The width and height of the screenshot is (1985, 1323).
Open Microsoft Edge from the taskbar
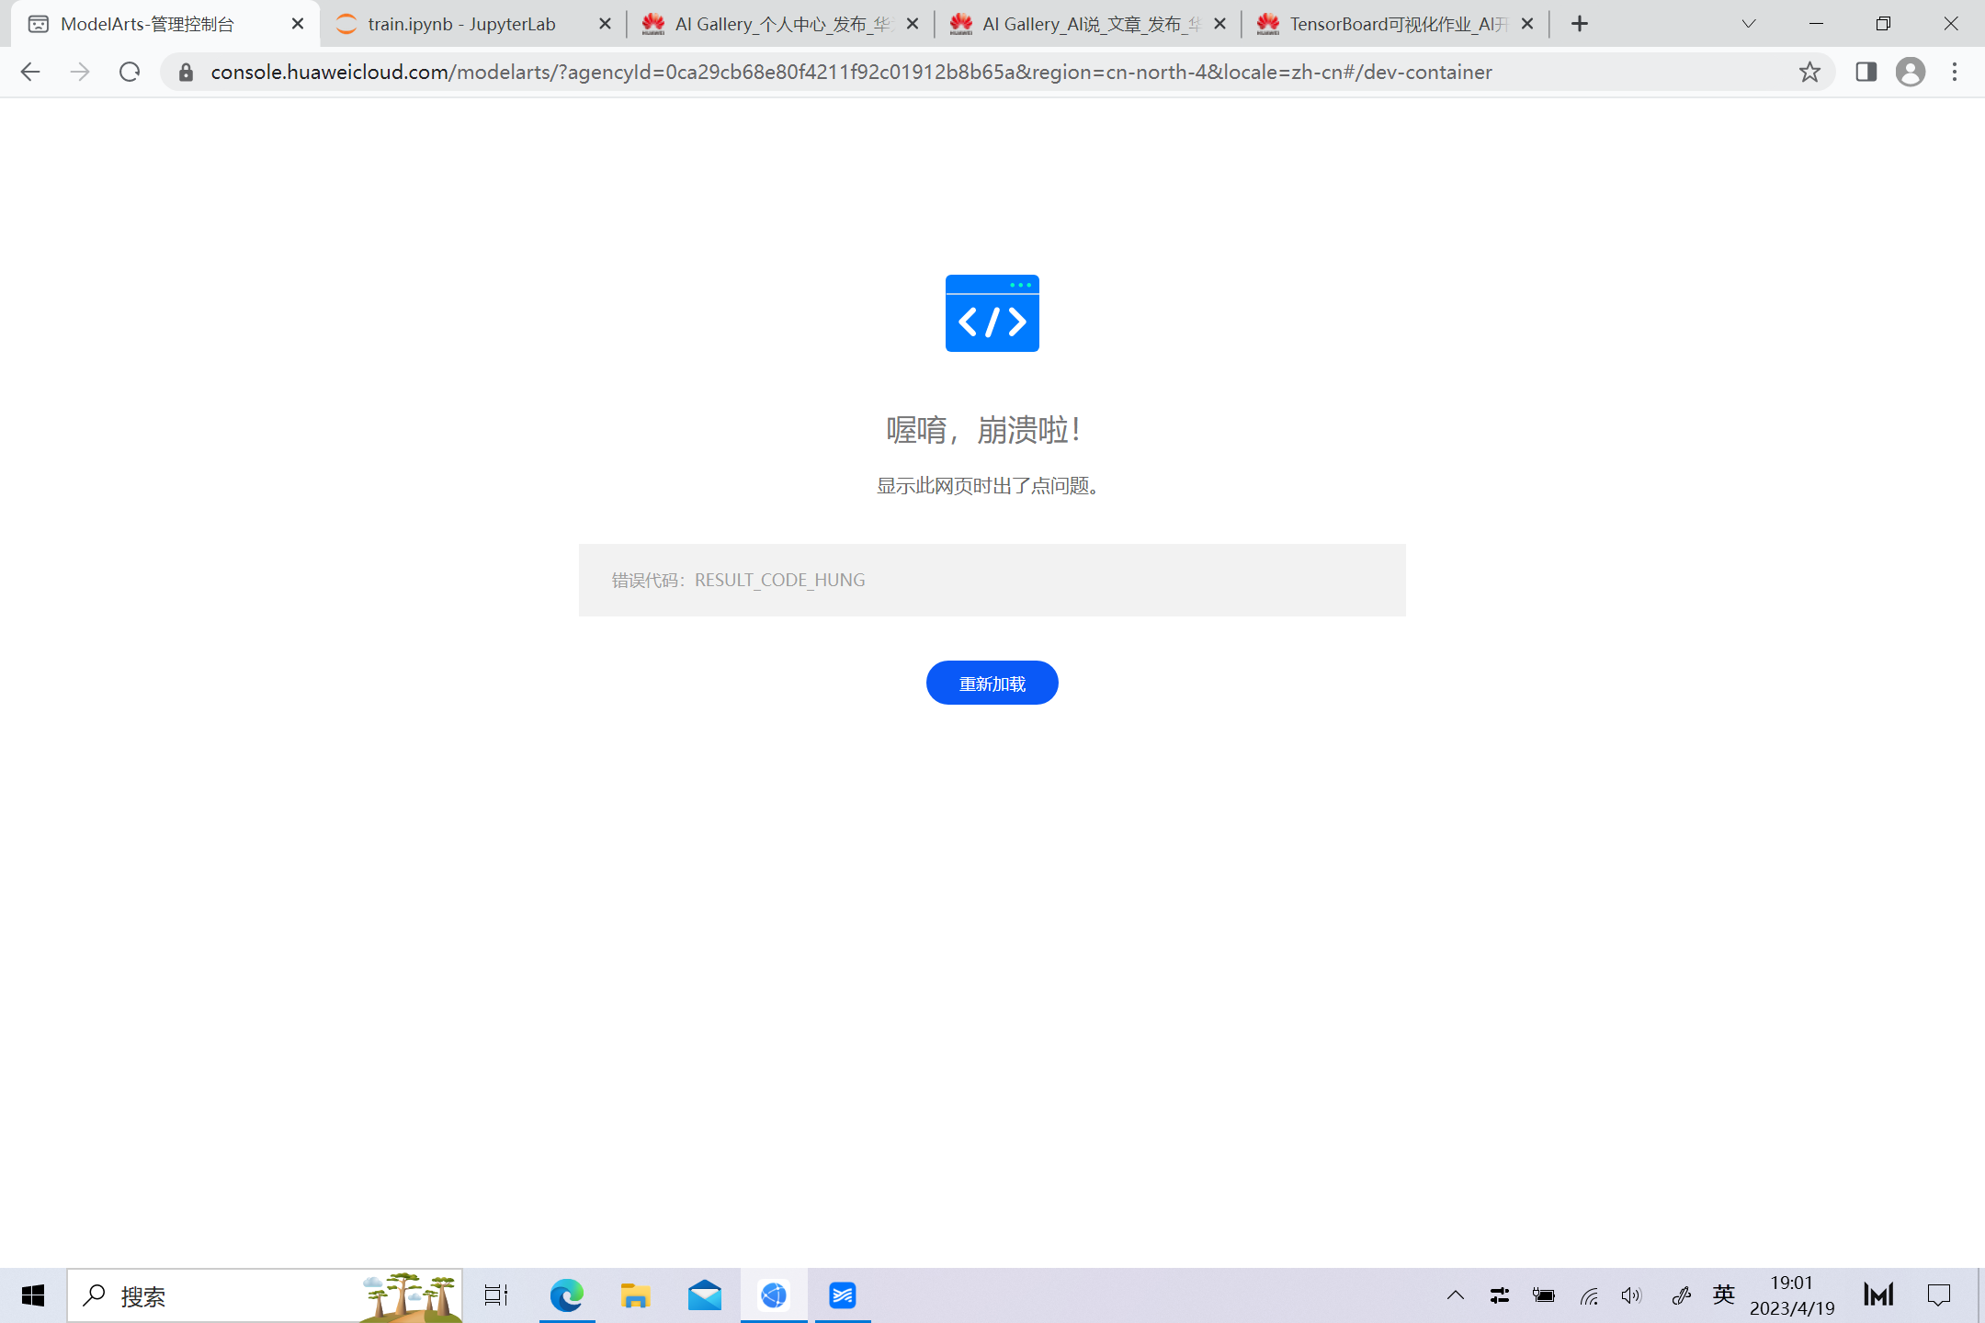pyautogui.click(x=567, y=1295)
